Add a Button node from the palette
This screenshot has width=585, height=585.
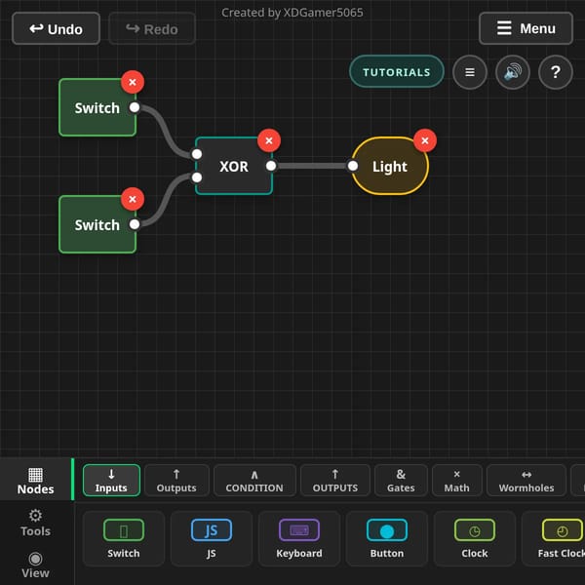[387, 539]
